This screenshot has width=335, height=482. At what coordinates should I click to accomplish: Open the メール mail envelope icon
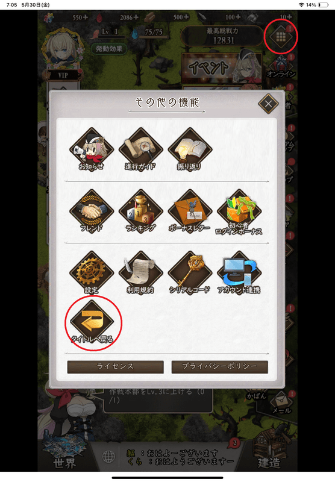[281, 402]
